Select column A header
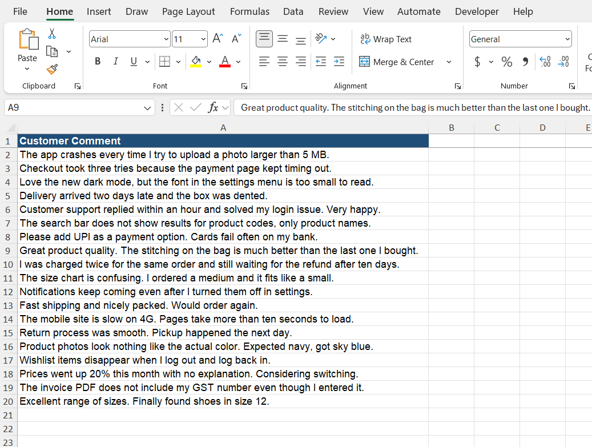The width and height of the screenshot is (592, 447). pyautogui.click(x=223, y=128)
